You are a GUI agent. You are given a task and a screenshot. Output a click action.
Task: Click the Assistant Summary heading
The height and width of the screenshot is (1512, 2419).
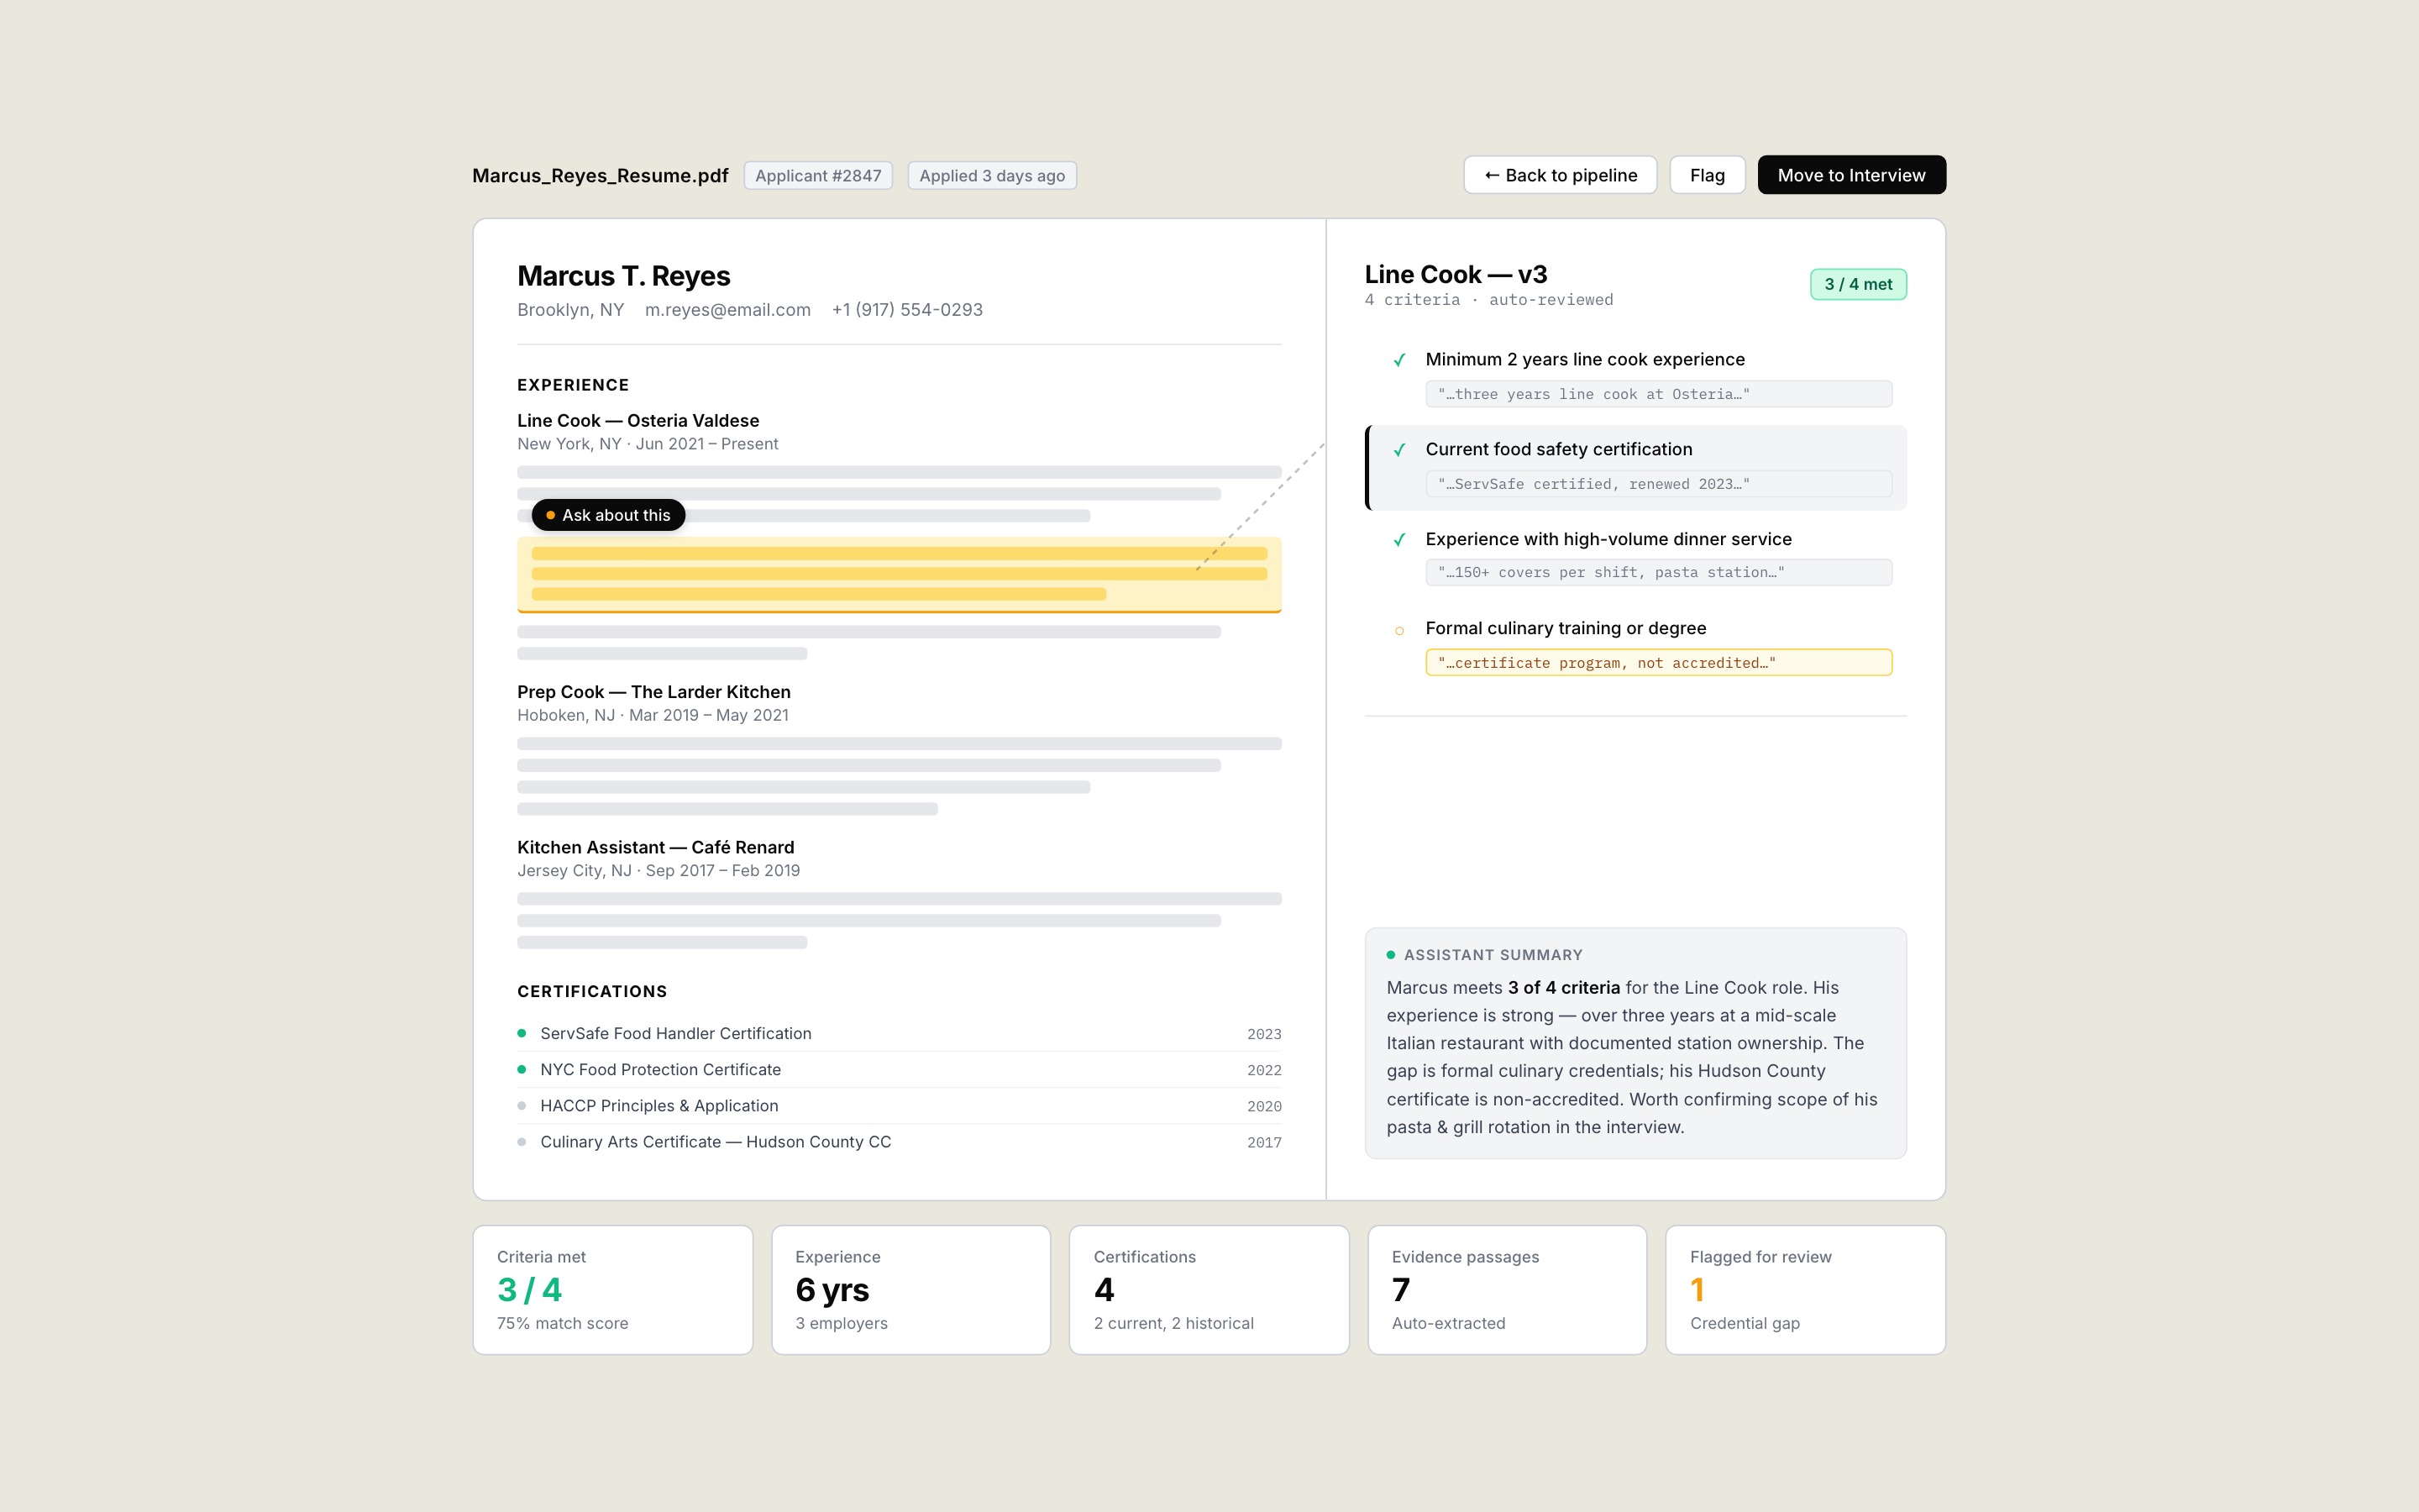[1493, 955]
